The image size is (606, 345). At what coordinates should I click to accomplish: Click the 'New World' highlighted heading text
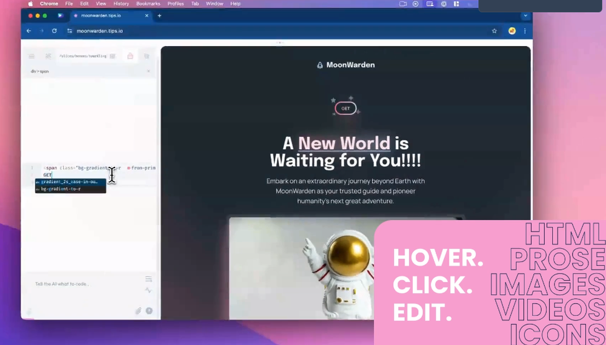pos(344,143)
